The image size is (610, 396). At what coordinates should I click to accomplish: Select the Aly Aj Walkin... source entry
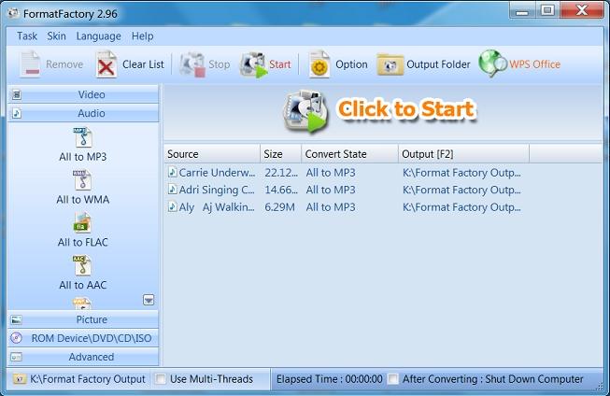click(x=217, y=207)
